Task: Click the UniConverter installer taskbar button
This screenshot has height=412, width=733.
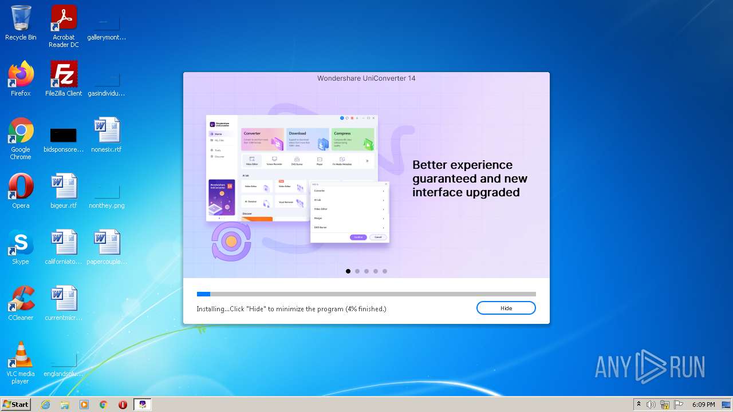Action: 143,405
